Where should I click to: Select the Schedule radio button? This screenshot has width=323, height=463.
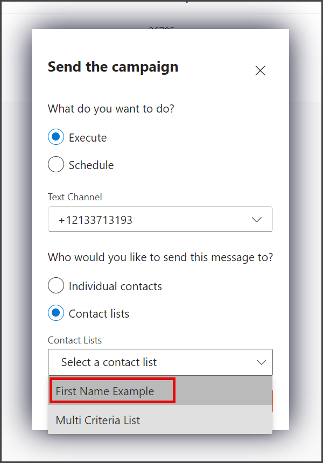[56, 164]
